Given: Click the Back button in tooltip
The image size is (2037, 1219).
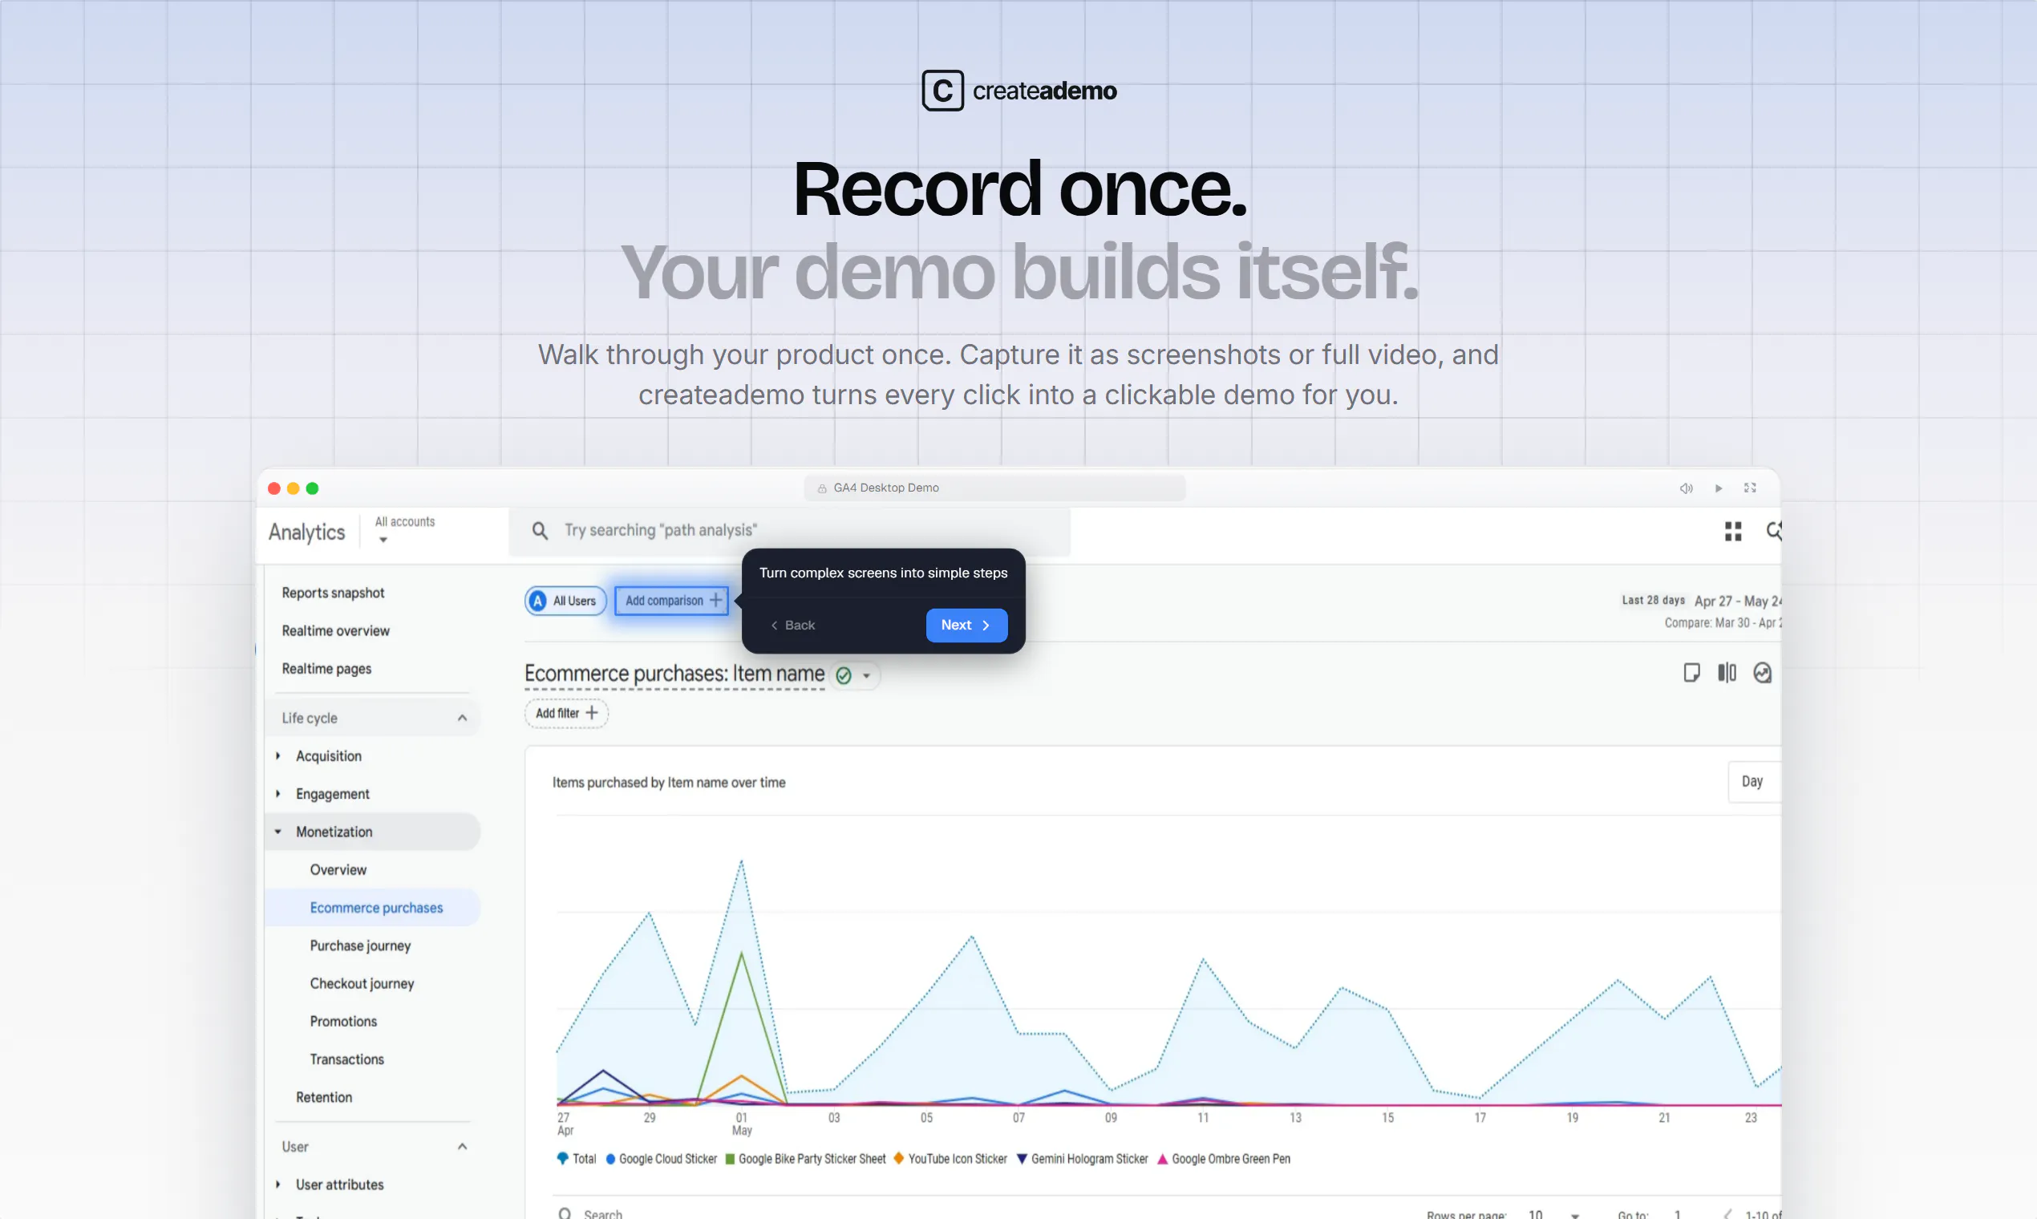Looking at the screenshot, I should tap(792, 625).
